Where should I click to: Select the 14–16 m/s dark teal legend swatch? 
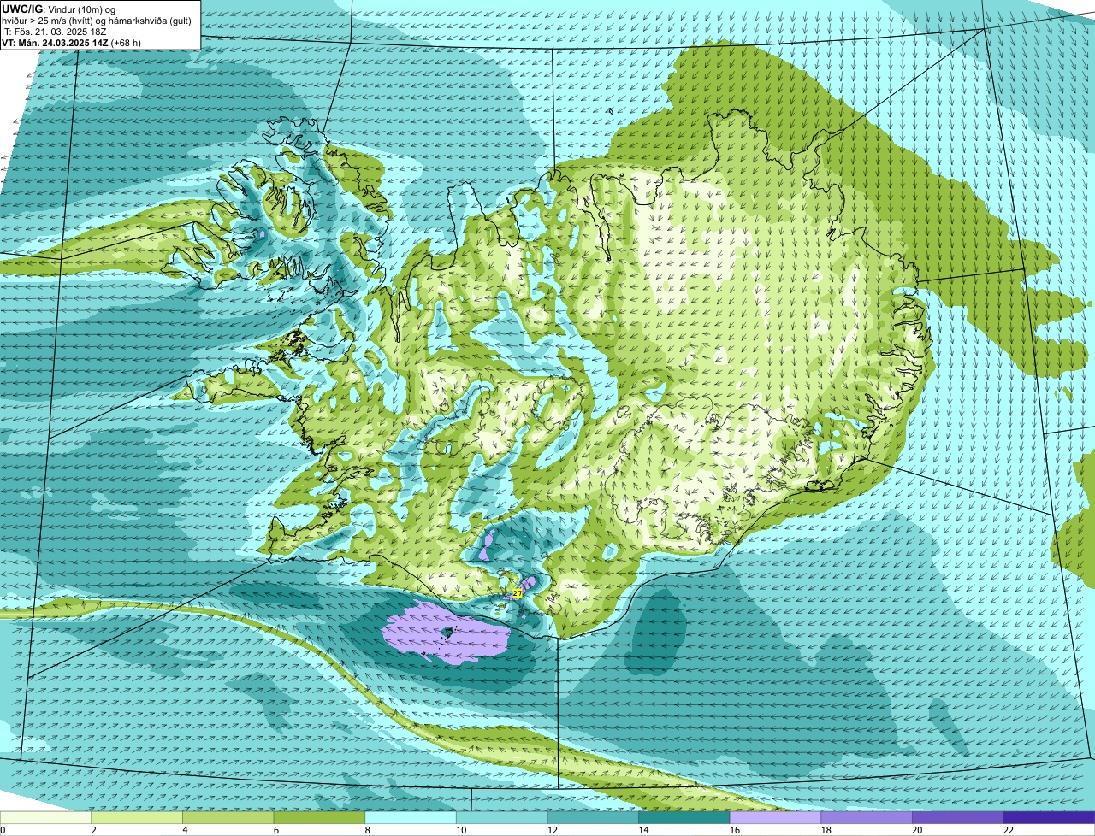[684, 817]
